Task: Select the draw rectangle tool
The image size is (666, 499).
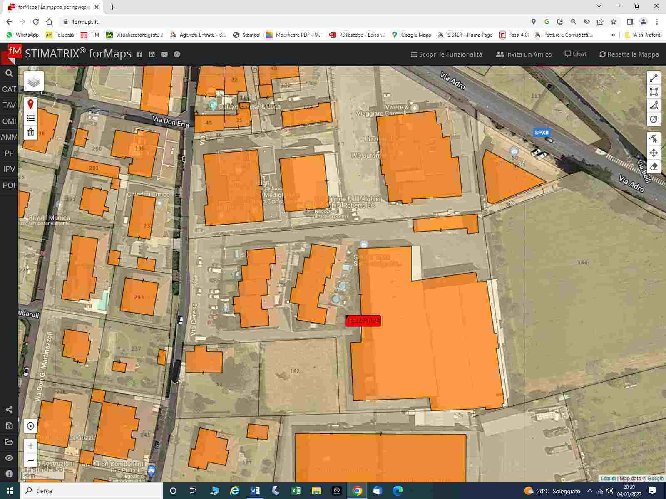Action: click(x=654, y=92)
